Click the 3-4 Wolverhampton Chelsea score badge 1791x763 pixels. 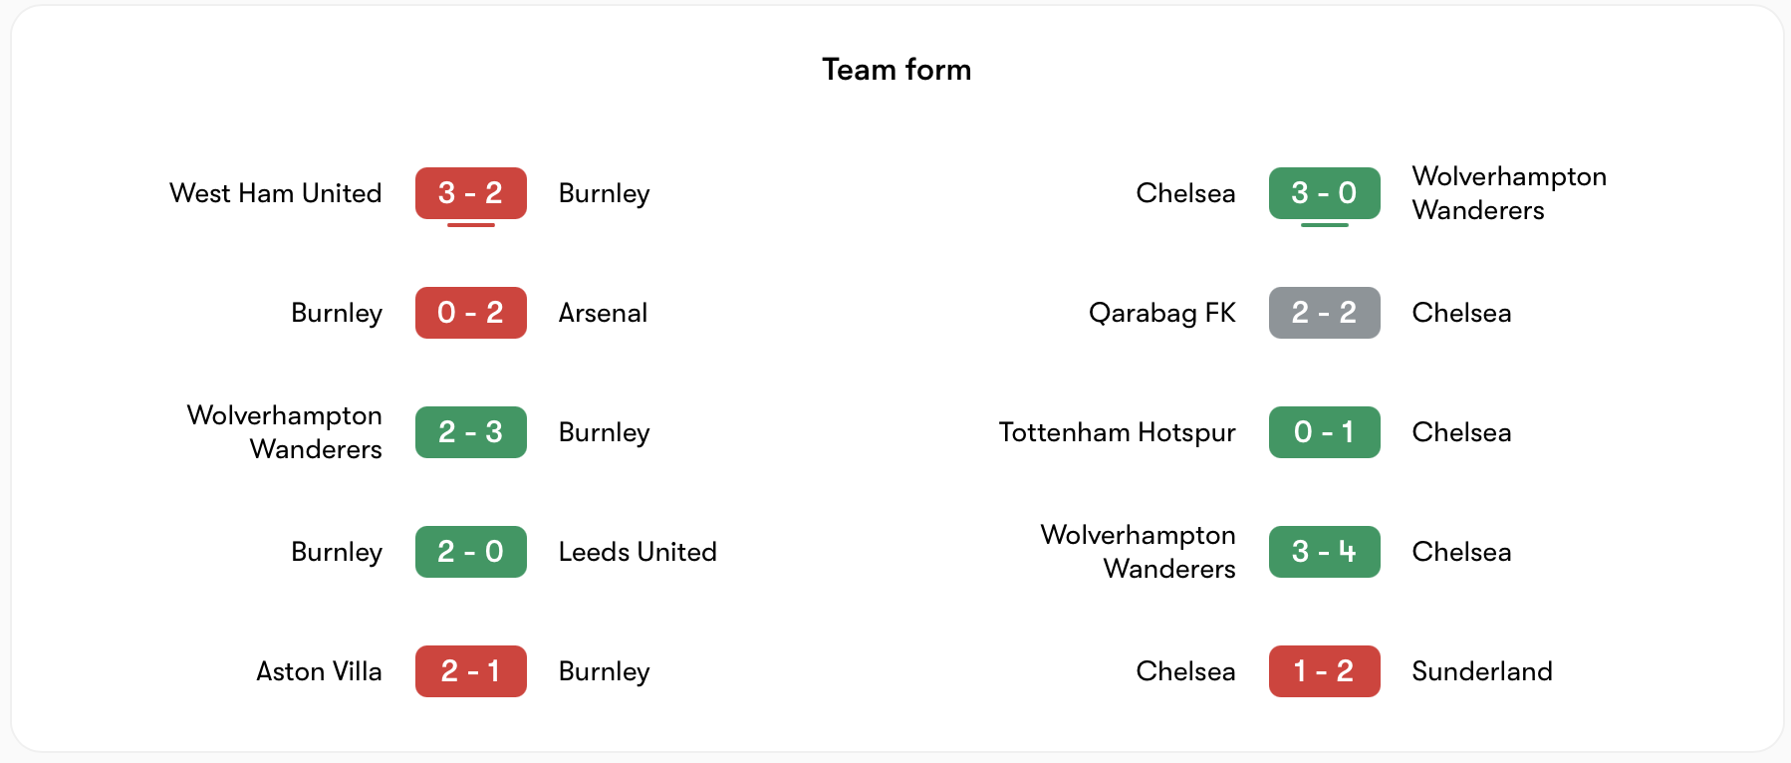[1325, 552]
